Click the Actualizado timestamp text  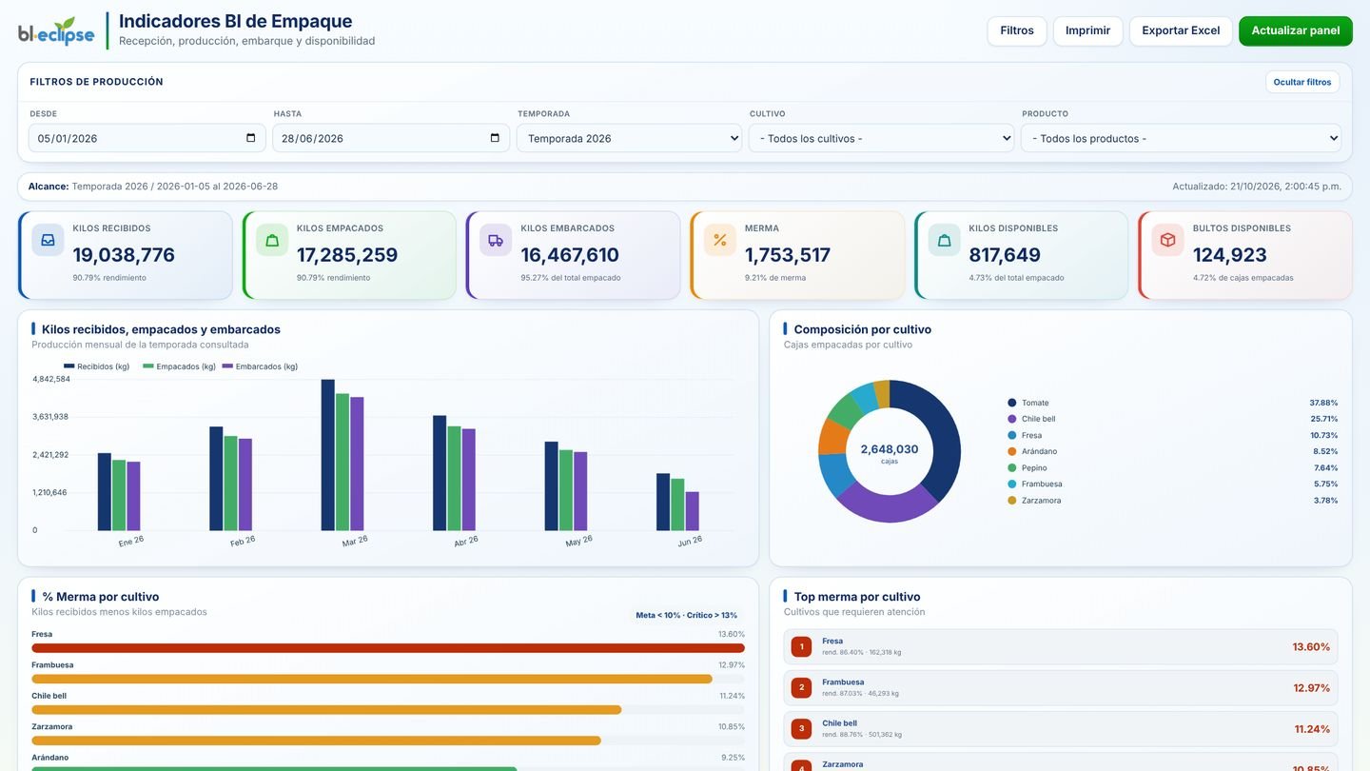coord(1257,187)
